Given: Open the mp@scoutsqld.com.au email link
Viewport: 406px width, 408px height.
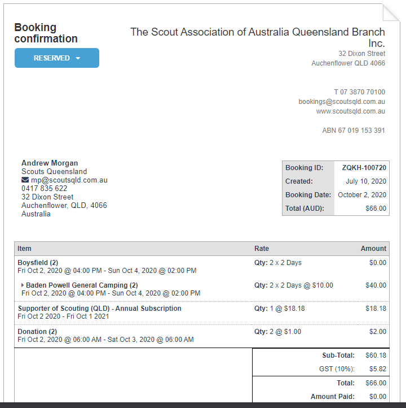Looking at the screenshot, I should (x=69, y=180).
